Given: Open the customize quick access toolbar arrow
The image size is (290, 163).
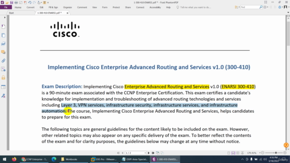Looking at the screenshot, I should [48, 3].
